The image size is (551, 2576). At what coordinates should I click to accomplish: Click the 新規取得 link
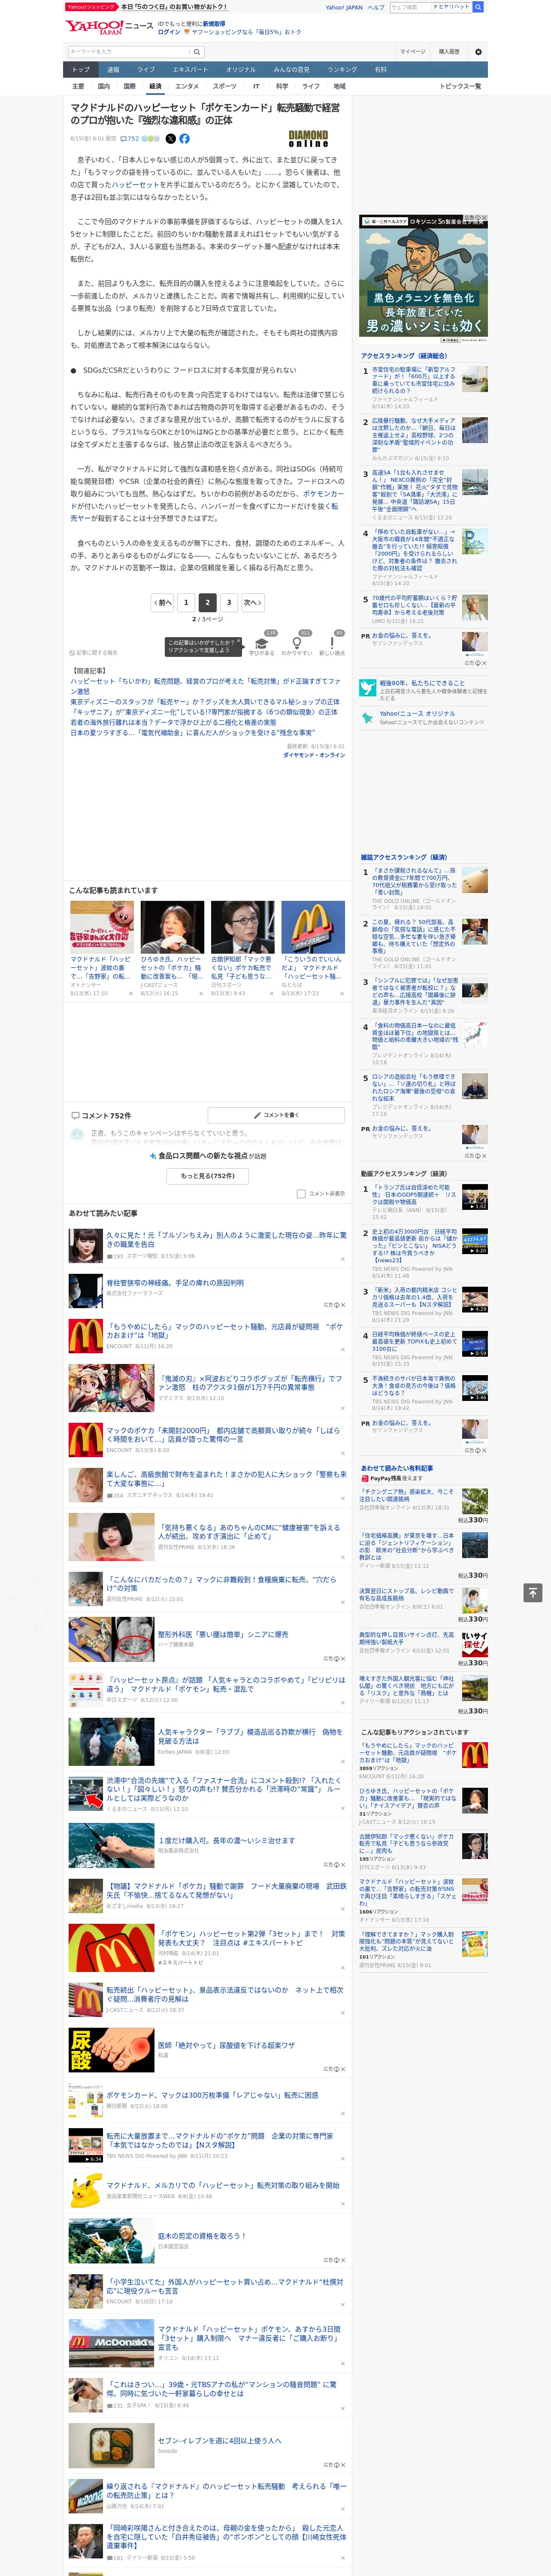pos(214,24)
